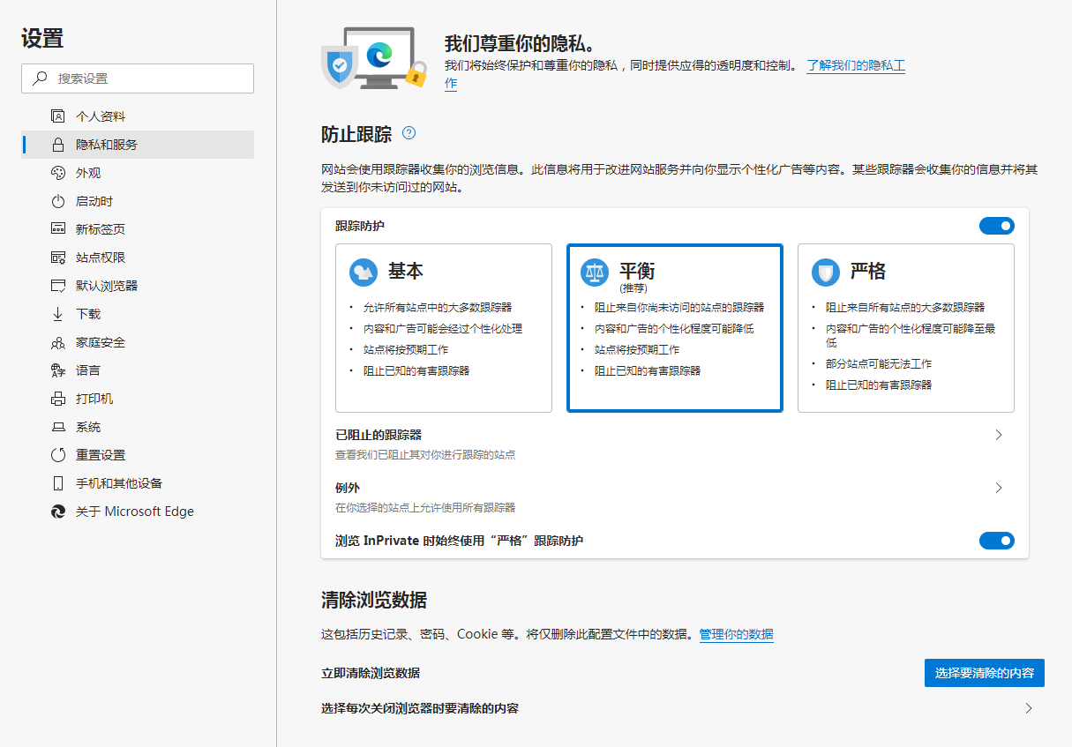Expand 选择每次关闭浏览器时要清除的内容 arrow
Viewport: 1072px width, 747px height.
point(1028,708)
